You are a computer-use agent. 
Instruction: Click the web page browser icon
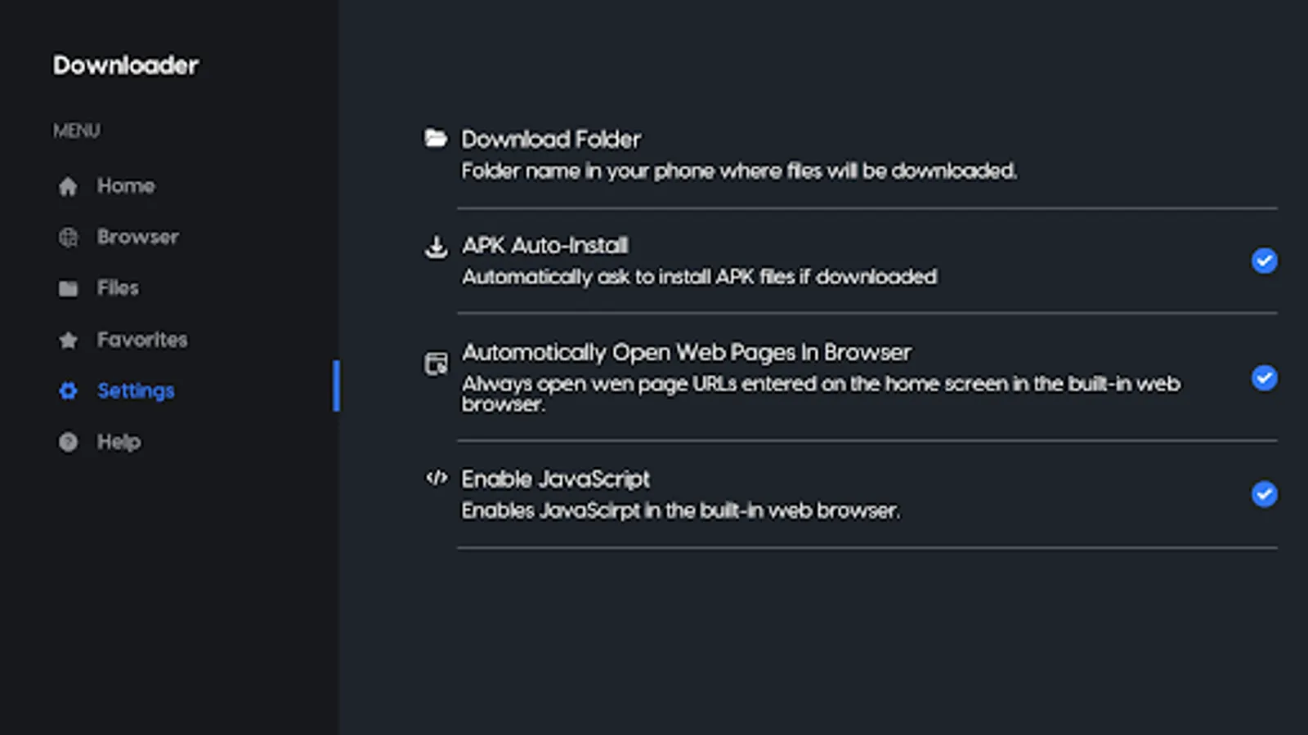tap(436, 364)
